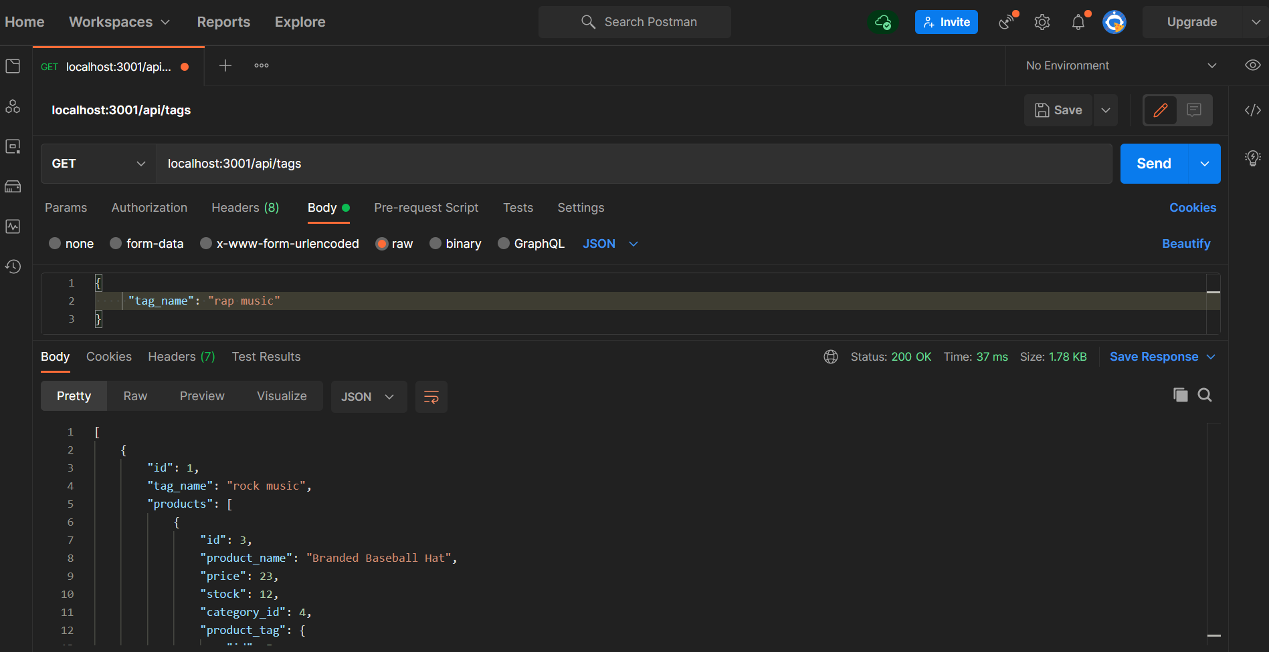Click Beautify link
Viewport: 1269px width, 652px height.
tap(1186, 244)
